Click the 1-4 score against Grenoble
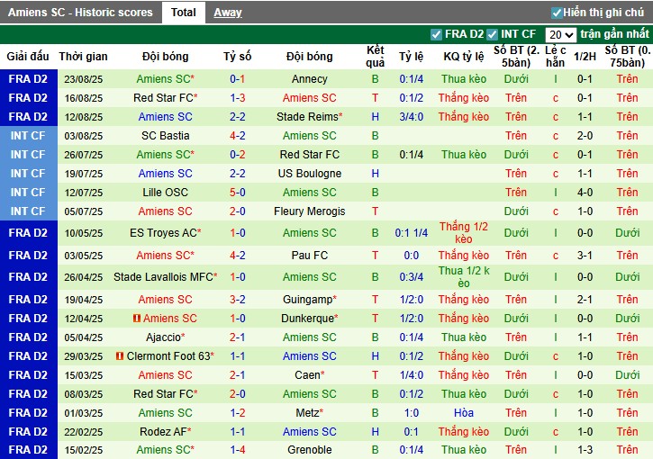653x459 pixels. pyautogui.click(x=238, y=450)
